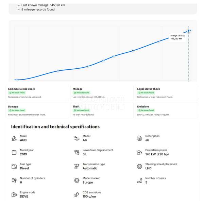Click the Powertrain power icon
This screenshot has width=204, height=204.
click(x=139, y=152)
